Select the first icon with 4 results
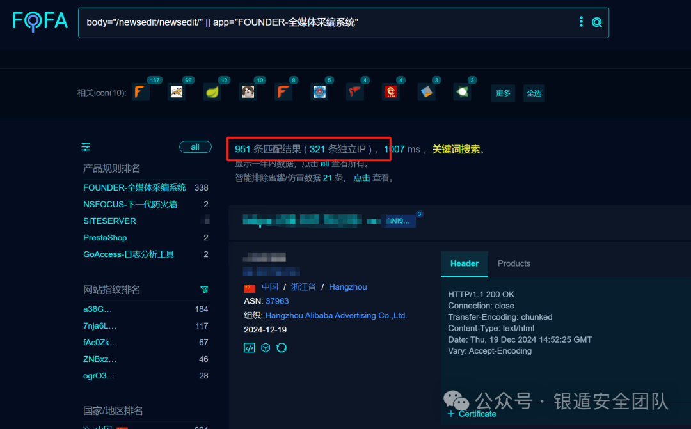691x429 pixels. pyautogui.click(x=355, y=92)
